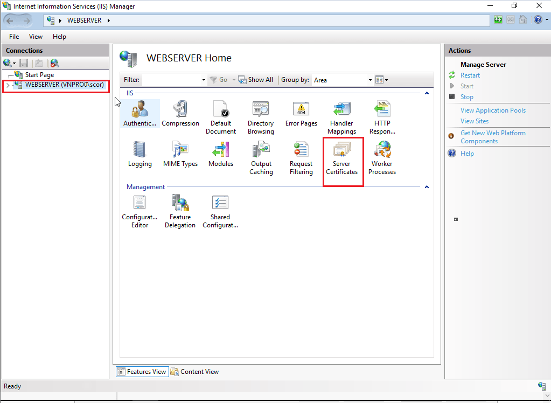Open the MIME Types feature
551x403 pixels.
180,154
